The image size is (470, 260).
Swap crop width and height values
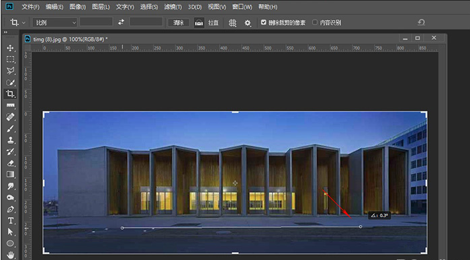pyautogui.click(x=121, y=22)
